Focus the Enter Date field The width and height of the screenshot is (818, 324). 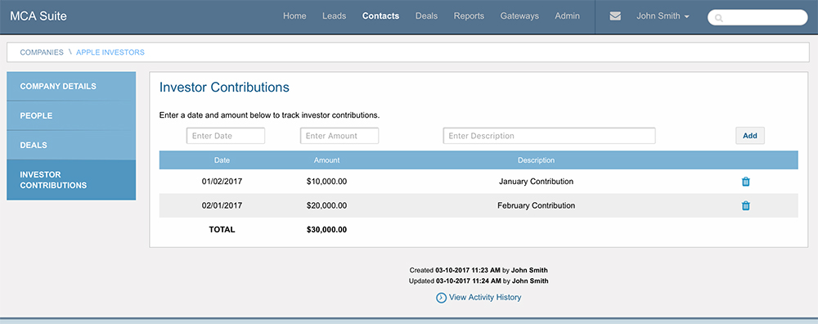[x=226, y=136]
